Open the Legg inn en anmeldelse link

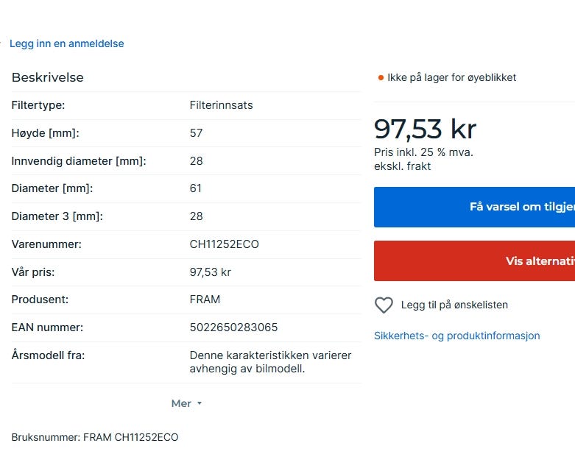[66, 43]
